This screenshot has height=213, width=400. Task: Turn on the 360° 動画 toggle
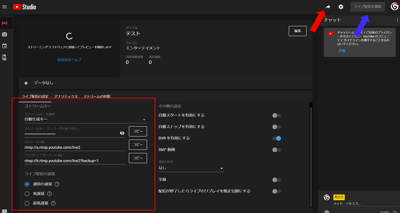[276, 150]
